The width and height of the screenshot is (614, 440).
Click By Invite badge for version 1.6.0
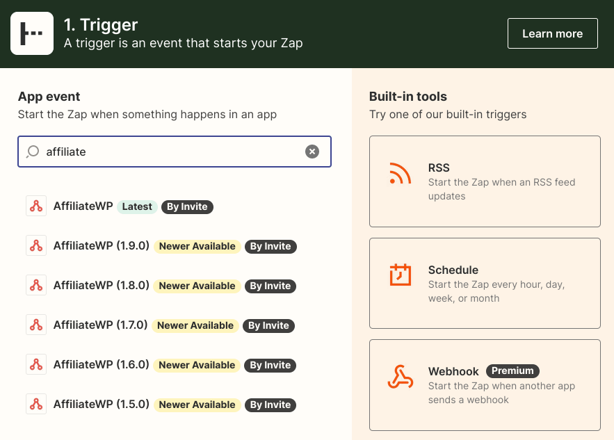tap(270, 365)
